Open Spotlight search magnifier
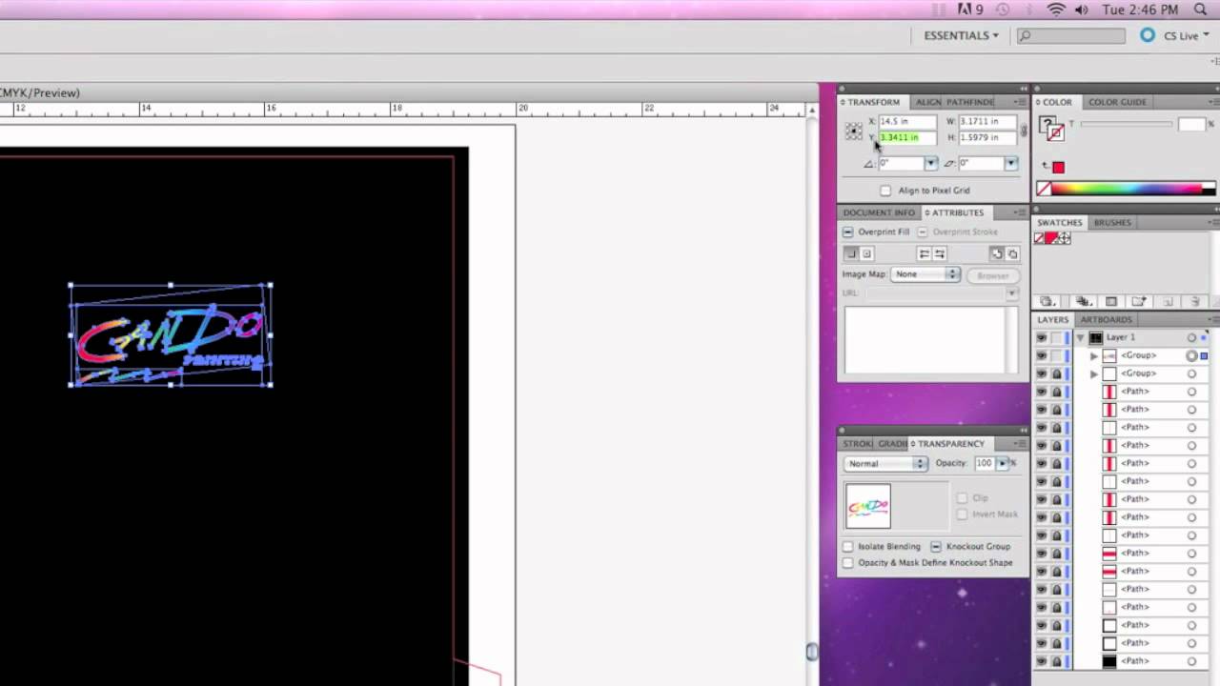The height and width of the screenshot is (686, 1220). [1200, 10]
